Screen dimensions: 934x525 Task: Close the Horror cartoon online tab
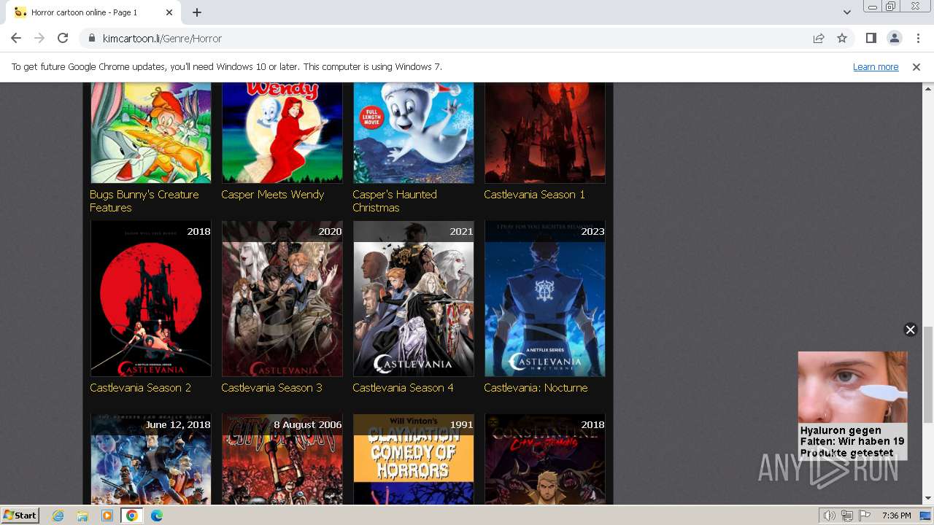coord(169,12)
